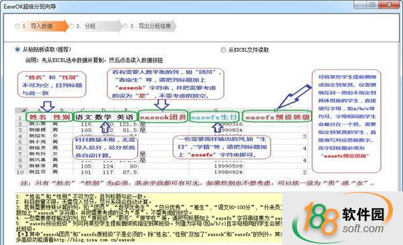Click the easefx预设班级 column header

click(277, 117)
